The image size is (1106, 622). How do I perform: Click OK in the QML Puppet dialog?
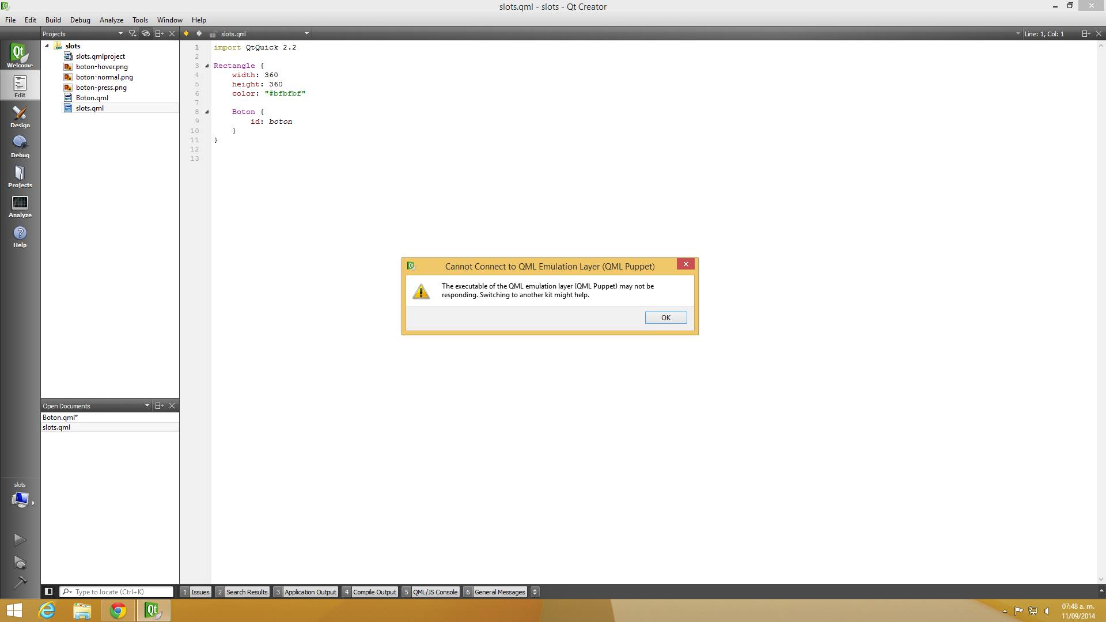tap(666, 317)
